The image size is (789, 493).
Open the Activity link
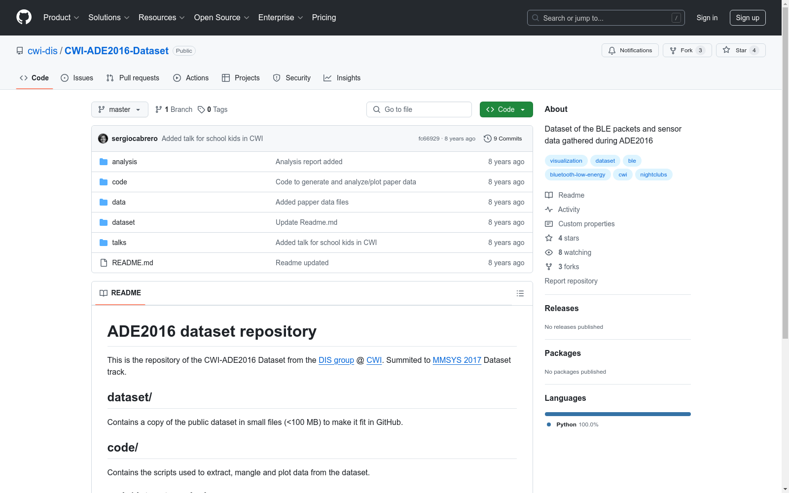(563, 210)
